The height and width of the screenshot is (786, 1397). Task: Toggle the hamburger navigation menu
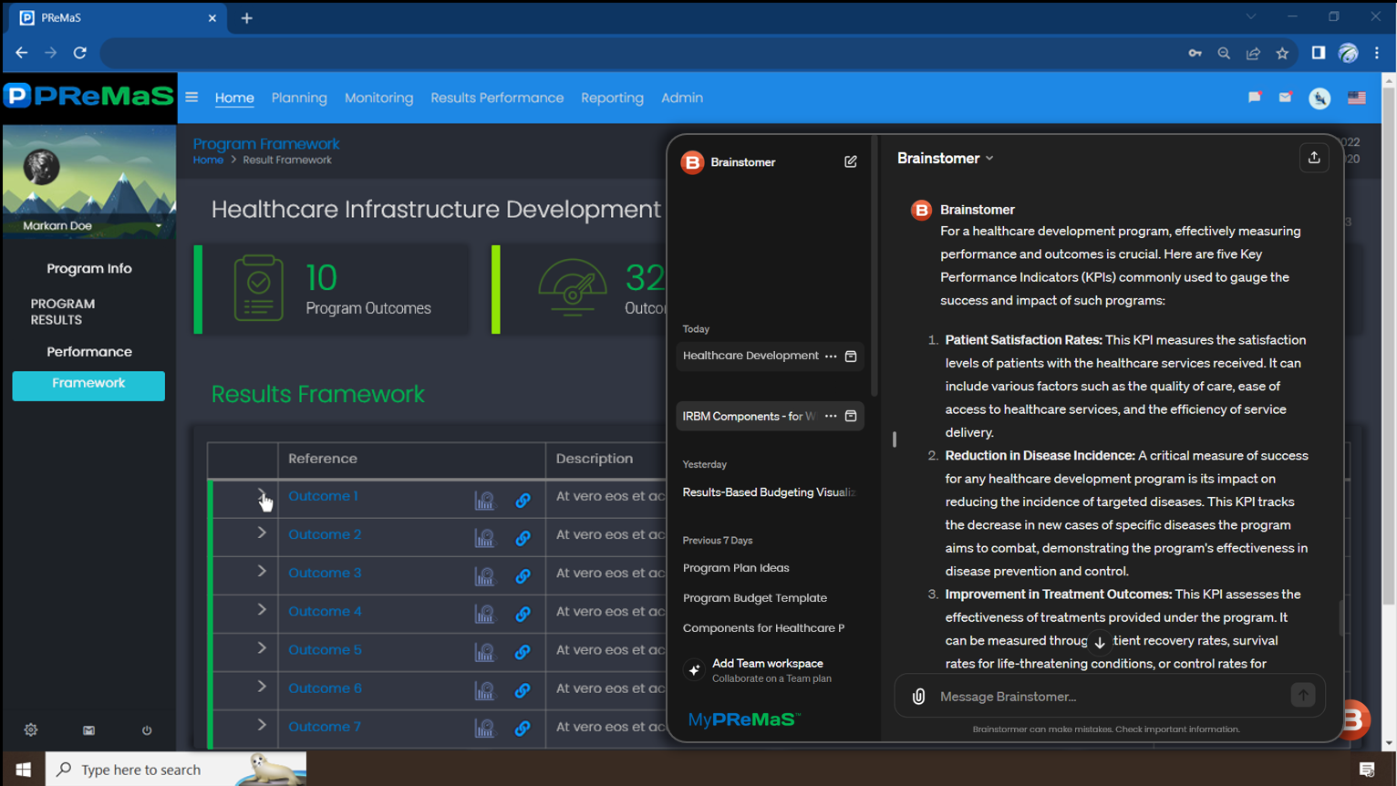[x=191, y=98]
